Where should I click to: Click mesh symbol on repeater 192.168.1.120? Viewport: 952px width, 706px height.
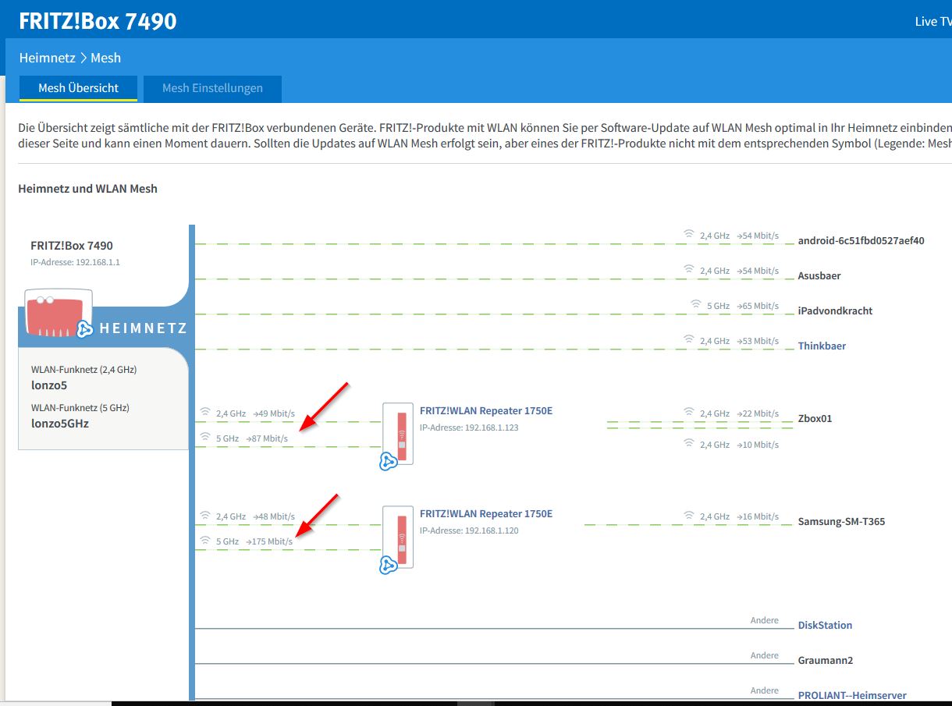(388, 565)
